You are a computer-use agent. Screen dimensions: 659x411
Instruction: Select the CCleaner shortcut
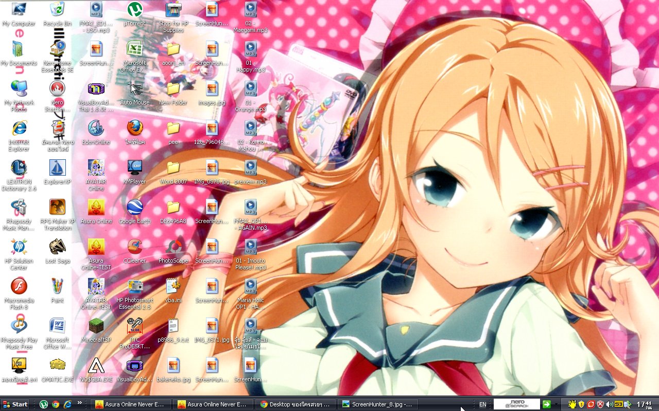[134, 251]
